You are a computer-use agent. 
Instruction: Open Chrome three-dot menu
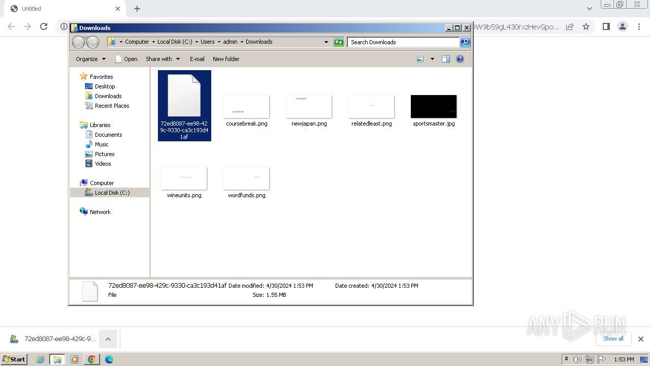coord(639,26)
